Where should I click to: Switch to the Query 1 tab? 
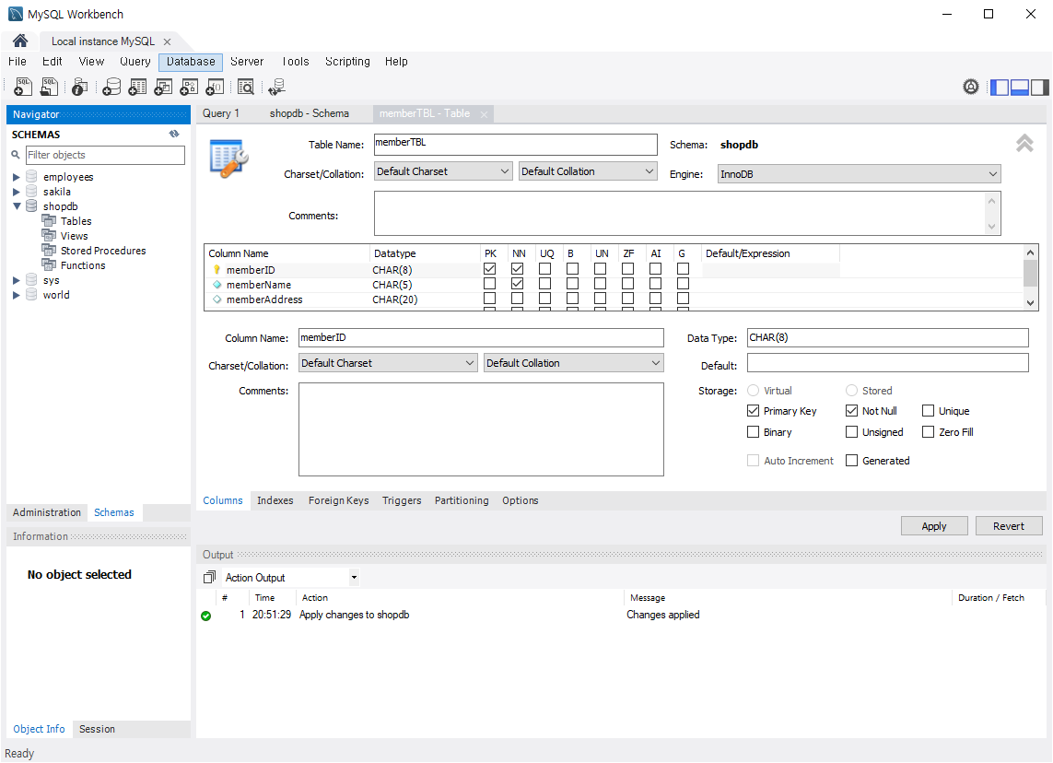pos(221,113)
